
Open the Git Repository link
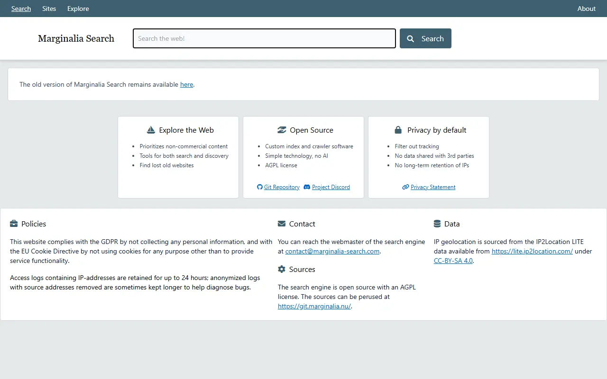(282, 187)
